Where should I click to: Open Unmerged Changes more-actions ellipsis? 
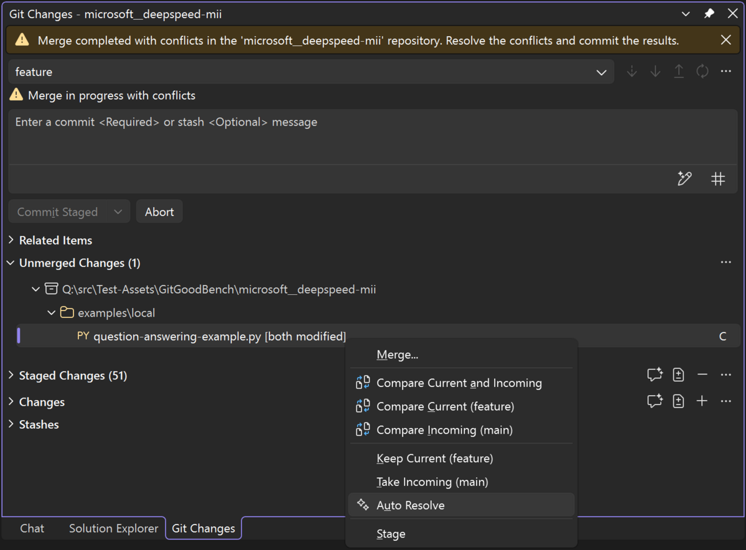click(x=725, y=262)
